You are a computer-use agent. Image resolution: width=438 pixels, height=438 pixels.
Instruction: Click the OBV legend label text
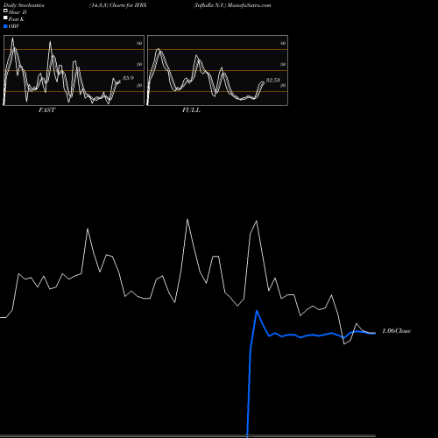(x=14, y=26)
